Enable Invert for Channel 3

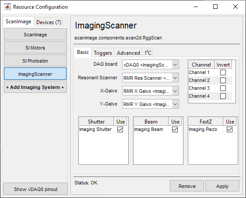coord(223,88)
